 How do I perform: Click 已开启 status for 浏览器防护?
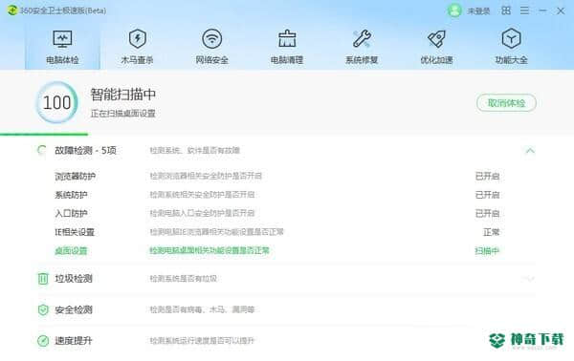487,176
